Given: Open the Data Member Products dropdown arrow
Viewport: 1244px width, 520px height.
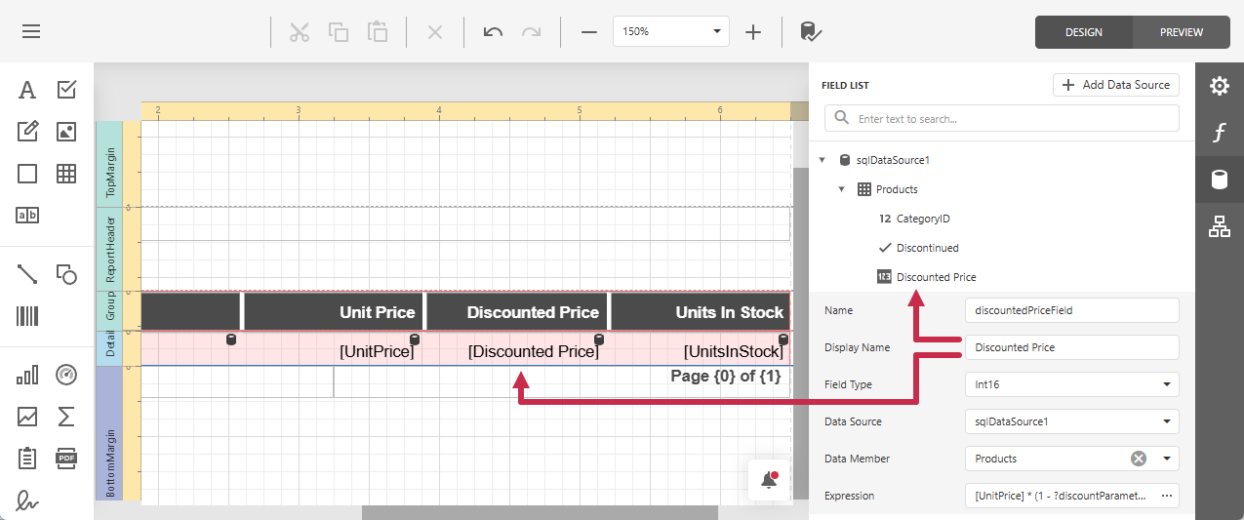Looking at the screenshot, I should coord(1166,459).
